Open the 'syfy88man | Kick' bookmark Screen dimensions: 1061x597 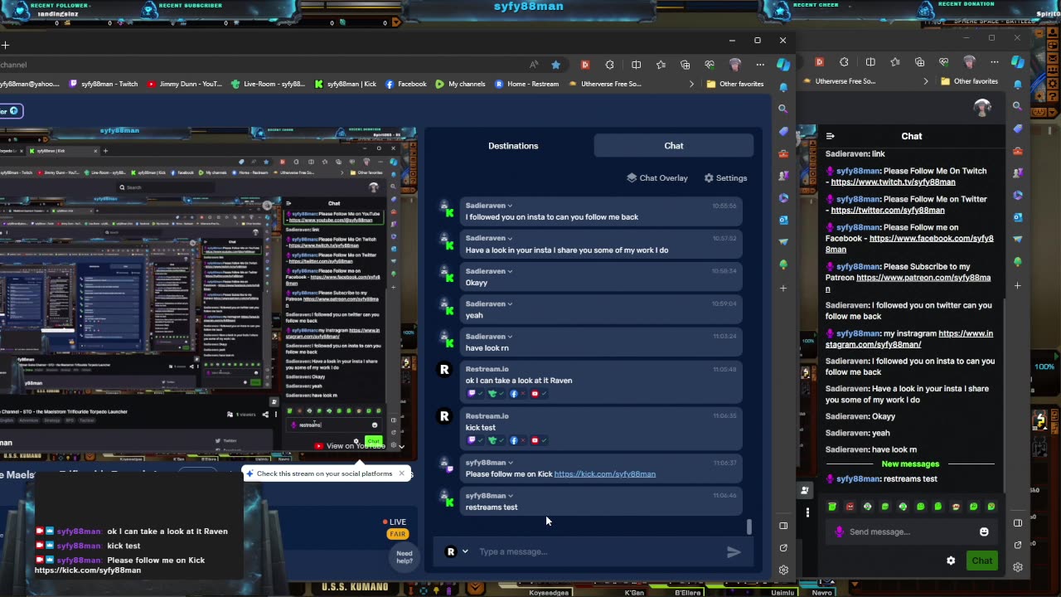[x=346, y=84]
